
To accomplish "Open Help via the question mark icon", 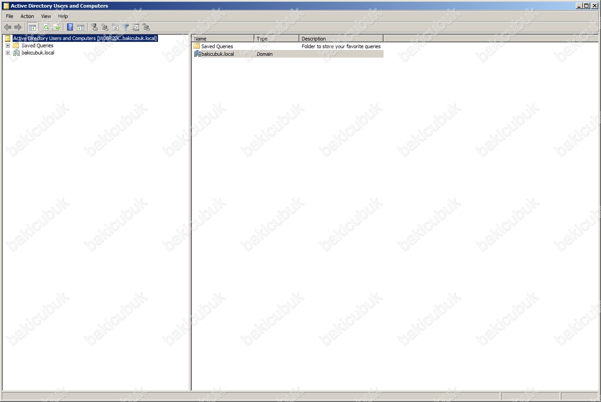I will (70, 27).
